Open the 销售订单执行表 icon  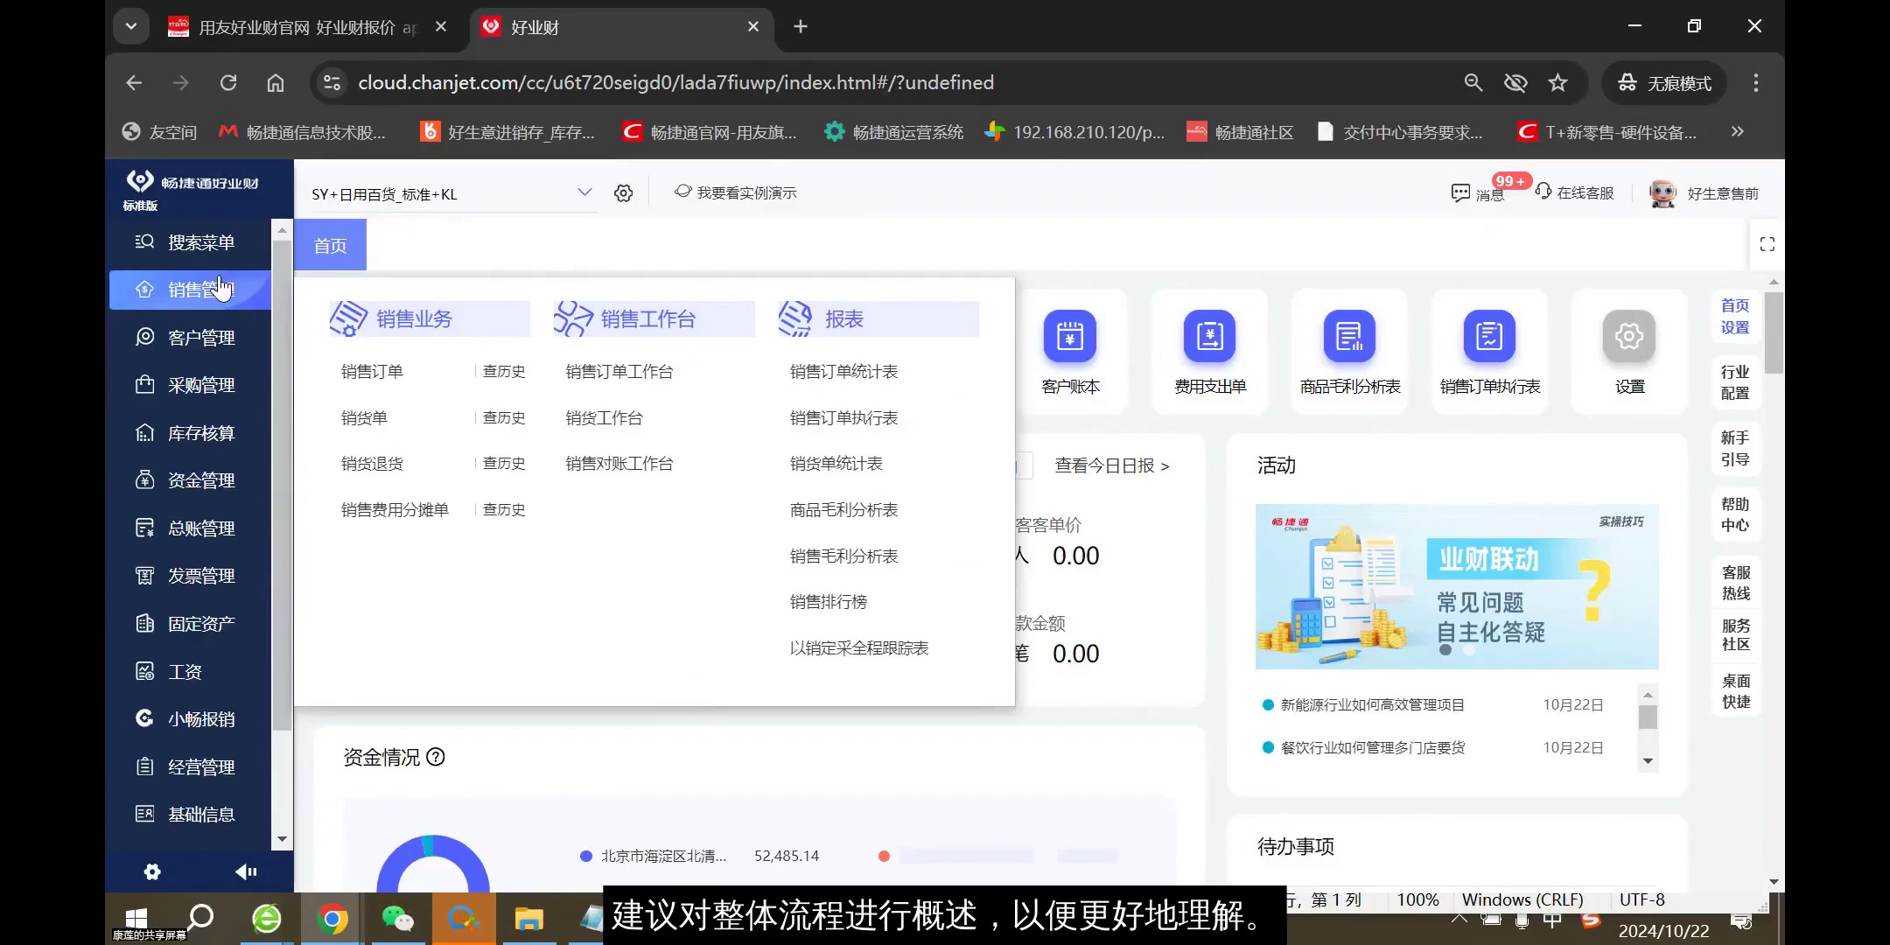1487,350
